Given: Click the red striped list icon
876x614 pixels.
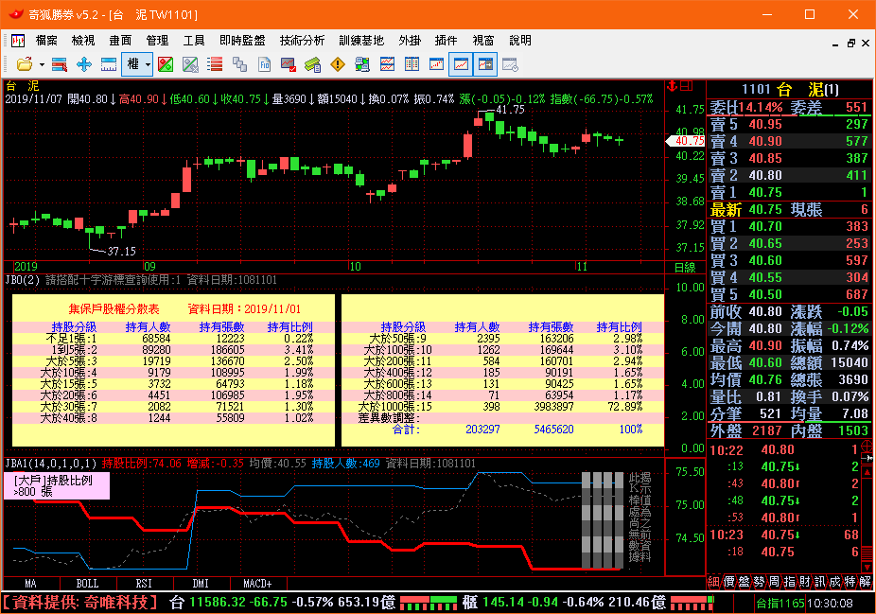Looking at the screenshot, I should click(x=215, y=64).
